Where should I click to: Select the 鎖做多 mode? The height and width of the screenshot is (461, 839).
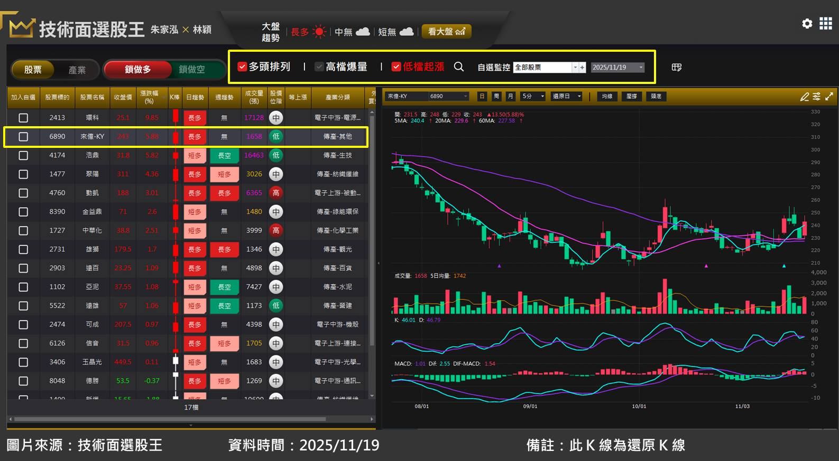point(137,69)
